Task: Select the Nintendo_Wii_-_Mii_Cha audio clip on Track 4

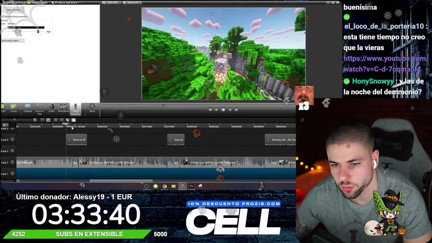Action: (280, 140)
